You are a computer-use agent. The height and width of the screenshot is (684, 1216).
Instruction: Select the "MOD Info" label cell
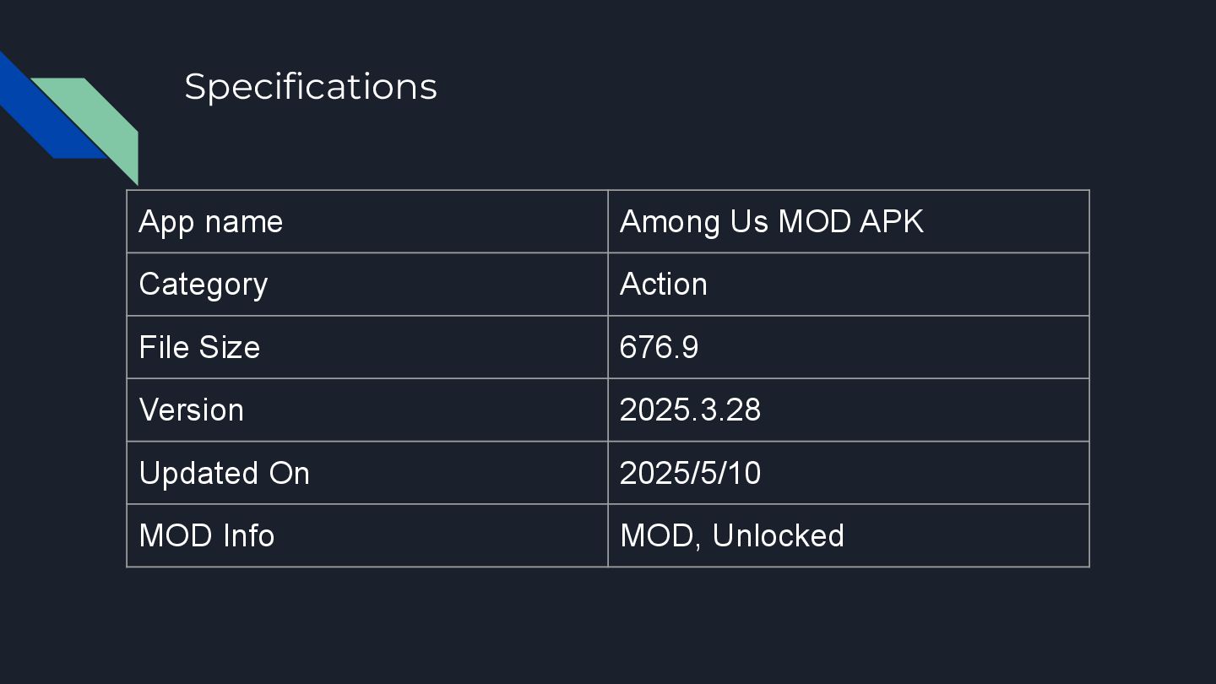click(x=207, y=536)
